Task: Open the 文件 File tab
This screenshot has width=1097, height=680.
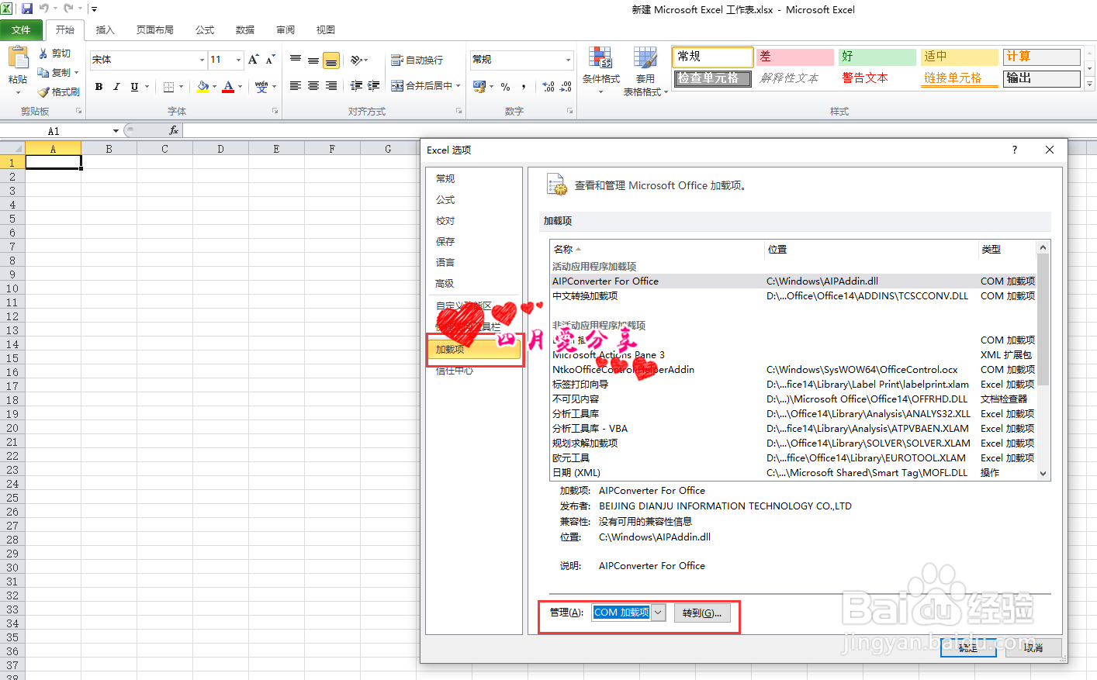Action: click(x=21, y=30)
